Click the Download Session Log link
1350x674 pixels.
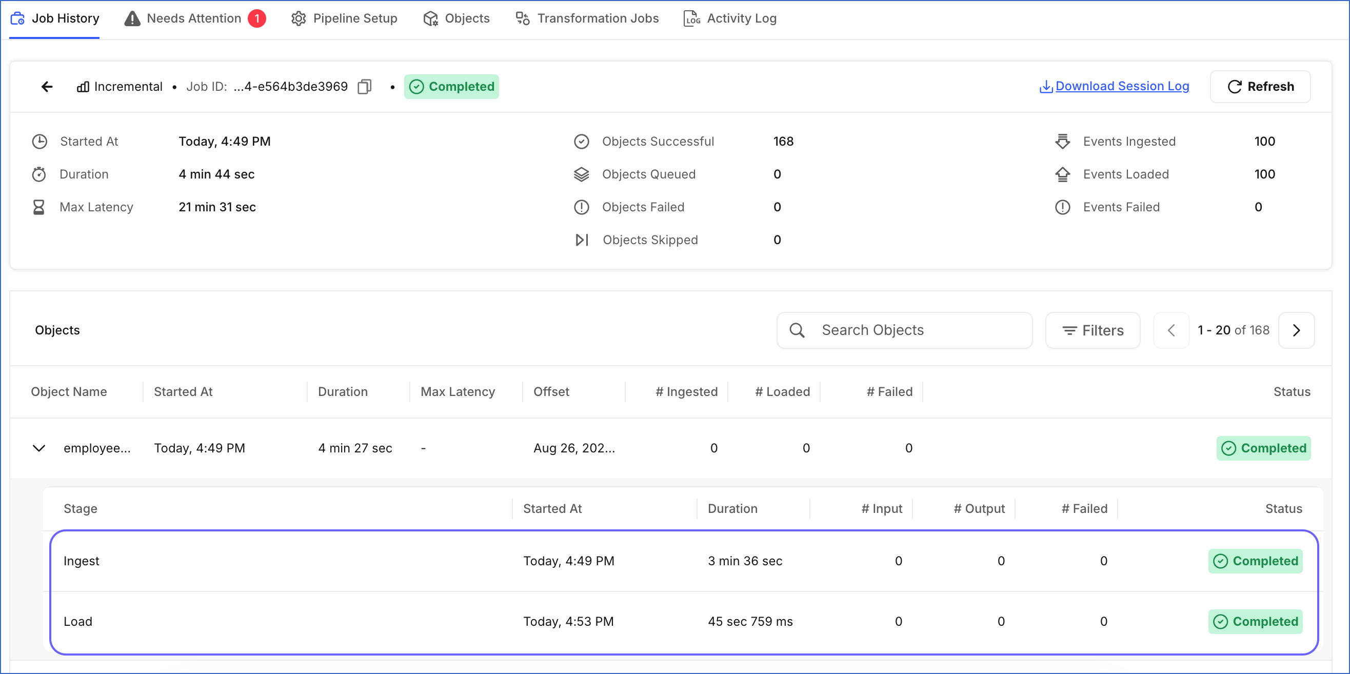point(1114,86)
